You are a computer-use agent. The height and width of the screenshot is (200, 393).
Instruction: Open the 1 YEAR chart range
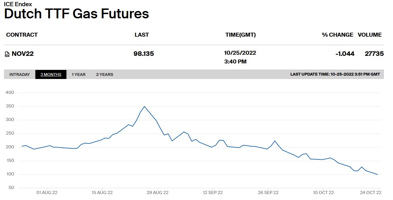pos(78,74)
